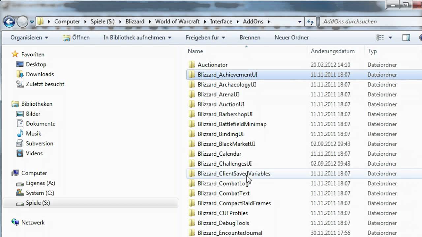The image size is (422, 237).
Task: Open Netzwerk in the navigation pane
Action: pos(33,223)
